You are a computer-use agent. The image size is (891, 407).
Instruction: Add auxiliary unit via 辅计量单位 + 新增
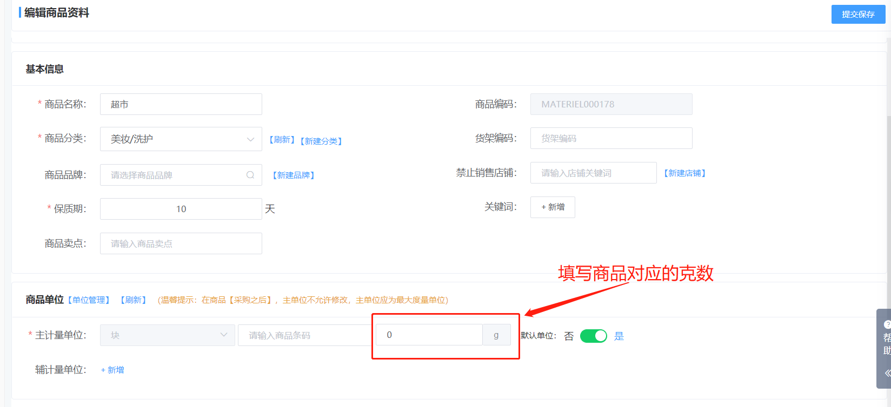112,370
